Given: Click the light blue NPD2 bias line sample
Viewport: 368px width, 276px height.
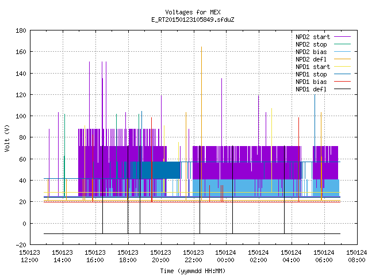Looking at the screenshot, I should coord(342,51).
